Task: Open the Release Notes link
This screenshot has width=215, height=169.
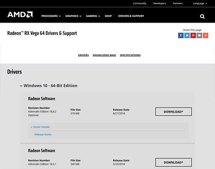Action: click(x=43, y=135)
